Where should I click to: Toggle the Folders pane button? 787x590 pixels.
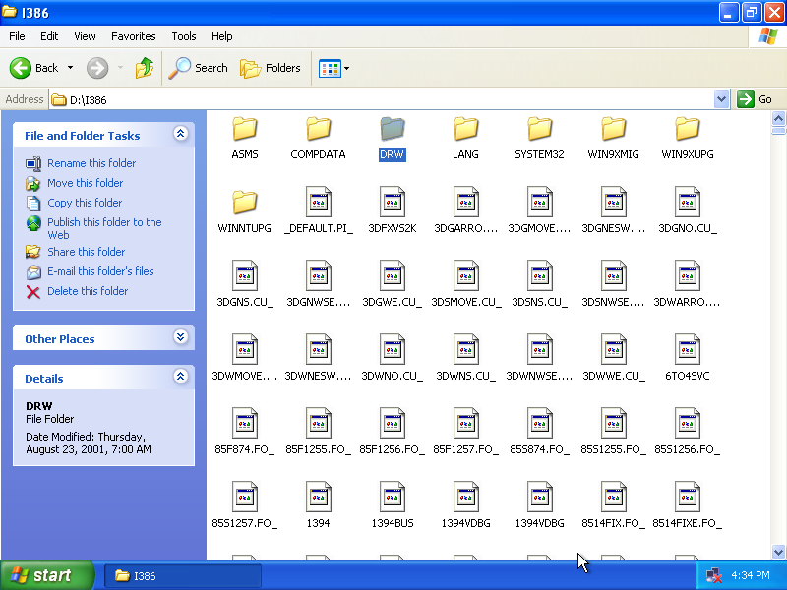point(272,68)
